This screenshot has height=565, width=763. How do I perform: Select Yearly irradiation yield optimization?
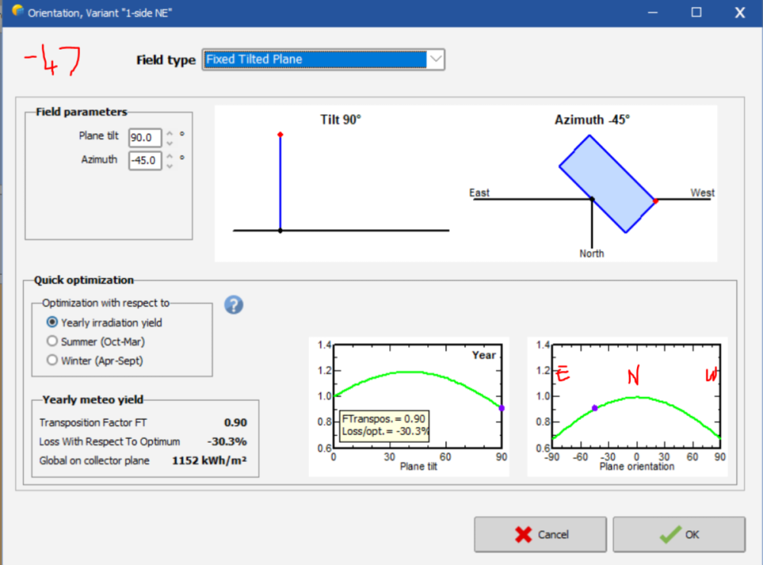point(53,322)
